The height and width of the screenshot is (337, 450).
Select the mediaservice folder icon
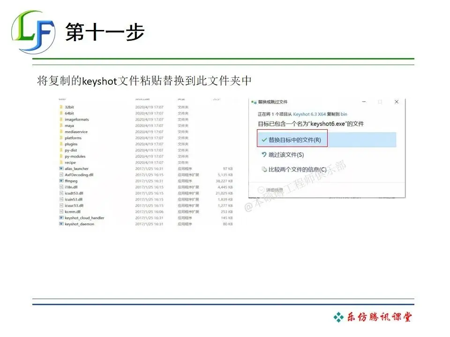click(61, 132)
